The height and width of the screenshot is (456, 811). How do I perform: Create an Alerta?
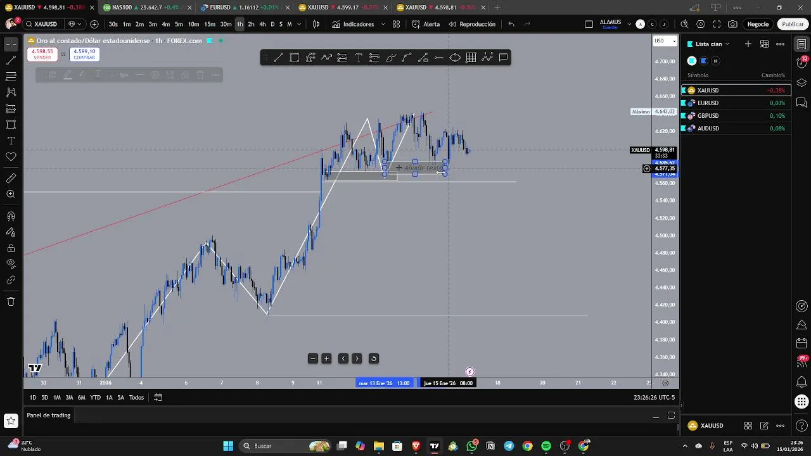pyautogui.click(x=426, y=24)
